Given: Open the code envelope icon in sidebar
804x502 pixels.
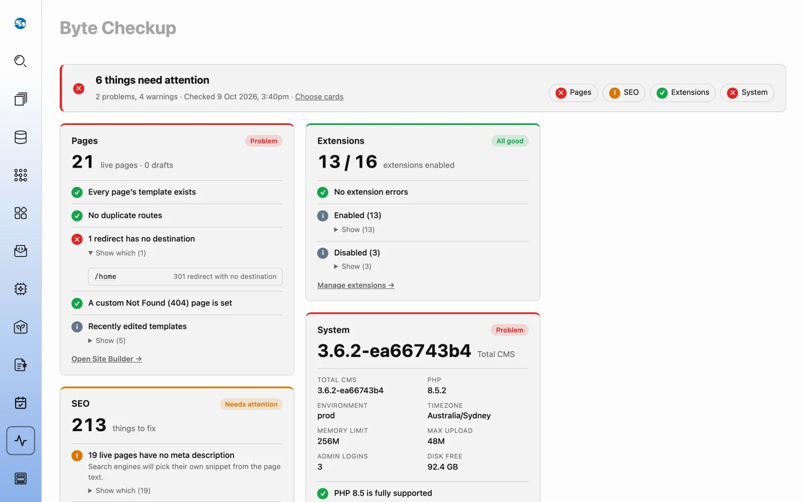Looking at the screenshot, I should point(21,251).
